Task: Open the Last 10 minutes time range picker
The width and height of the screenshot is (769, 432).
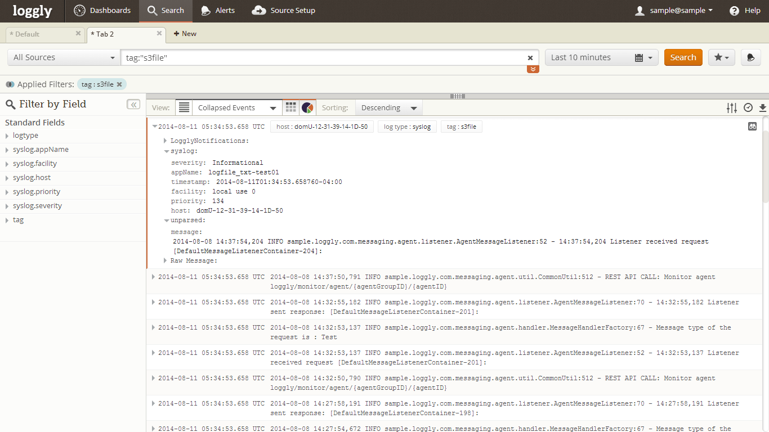Action: tap(601, 57)
